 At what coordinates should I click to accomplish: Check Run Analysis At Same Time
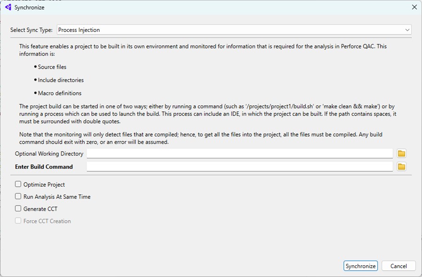[x=18, y=196]
